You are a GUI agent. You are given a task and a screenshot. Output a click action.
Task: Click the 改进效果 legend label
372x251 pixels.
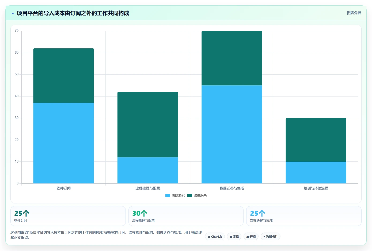click(x=200, y=195)
